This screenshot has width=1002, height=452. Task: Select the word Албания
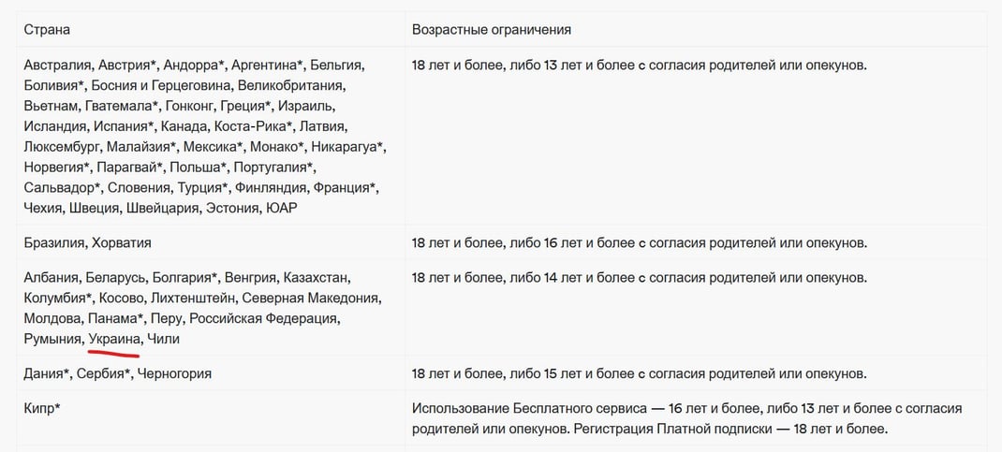(51, 277)
